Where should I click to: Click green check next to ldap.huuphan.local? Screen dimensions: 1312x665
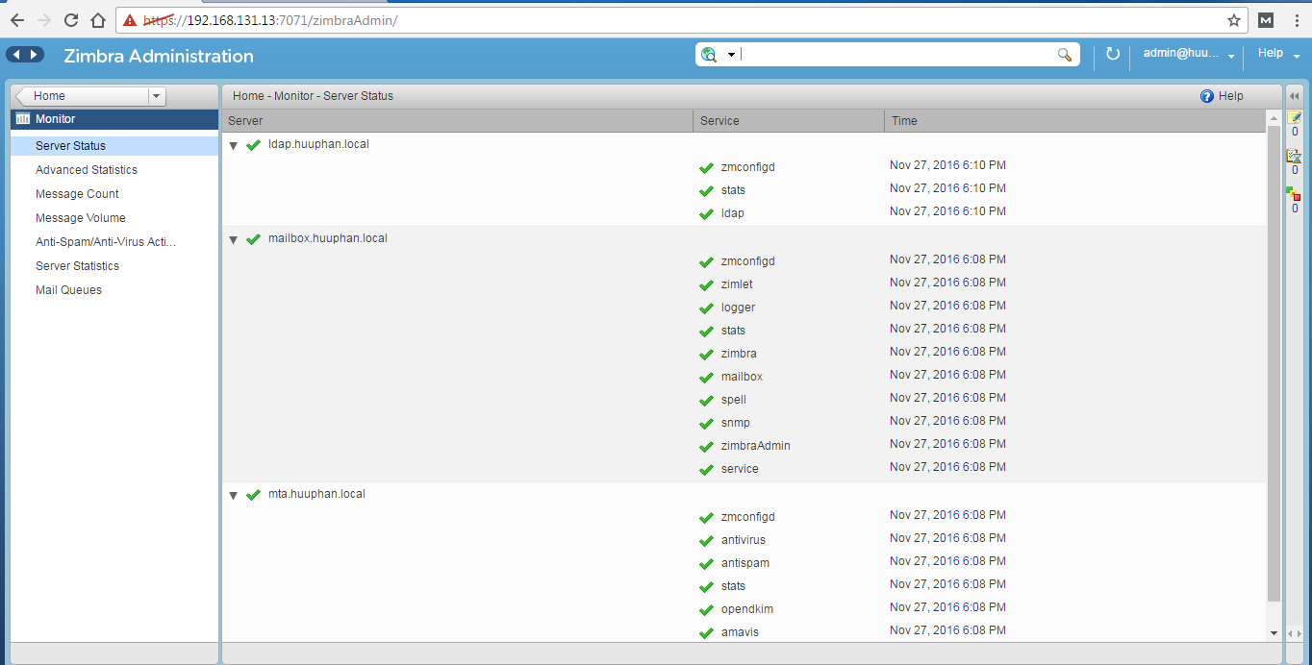pos(254,145)
